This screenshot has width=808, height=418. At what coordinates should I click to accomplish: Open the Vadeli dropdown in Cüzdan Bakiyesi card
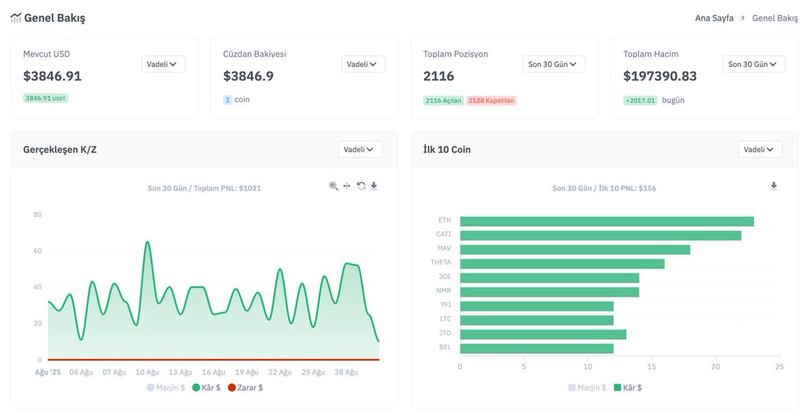pos(364,64)
